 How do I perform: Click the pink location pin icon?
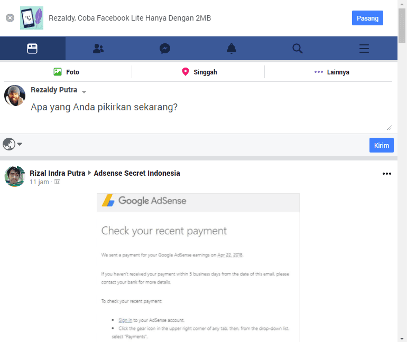tap(186, 71)
